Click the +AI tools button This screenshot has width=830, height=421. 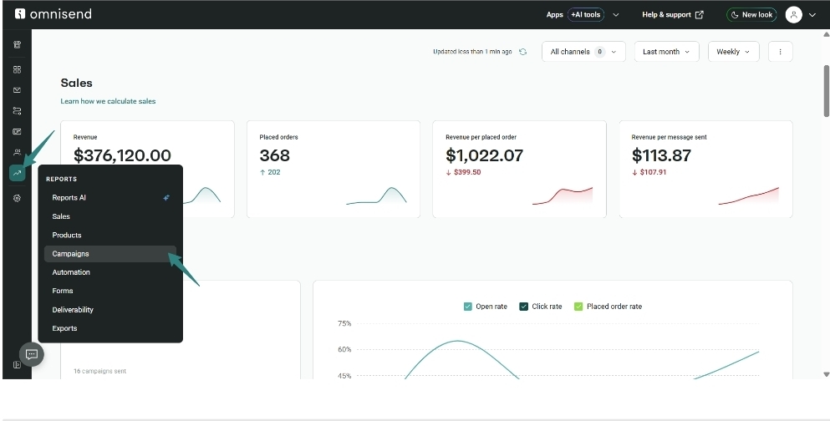click(586, 15)
